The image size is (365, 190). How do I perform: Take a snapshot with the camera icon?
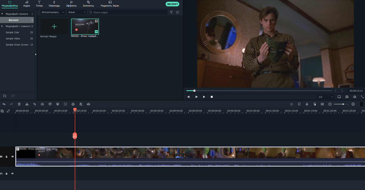(x=347, y=97)
